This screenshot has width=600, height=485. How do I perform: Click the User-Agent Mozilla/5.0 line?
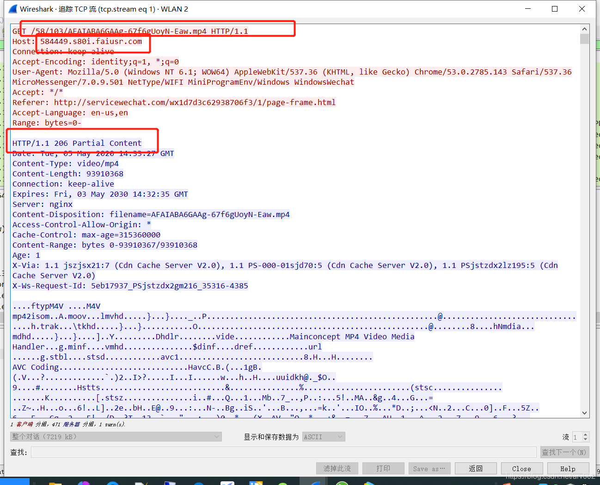click(292, 72)
